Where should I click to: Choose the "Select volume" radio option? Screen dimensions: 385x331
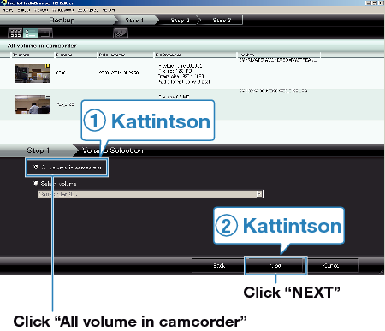(x=36, y=183)
